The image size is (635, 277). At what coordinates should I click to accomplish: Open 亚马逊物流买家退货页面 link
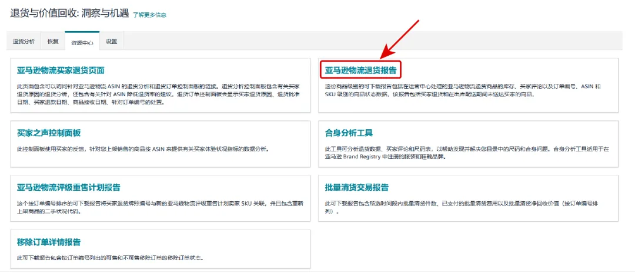pos(61,70)
